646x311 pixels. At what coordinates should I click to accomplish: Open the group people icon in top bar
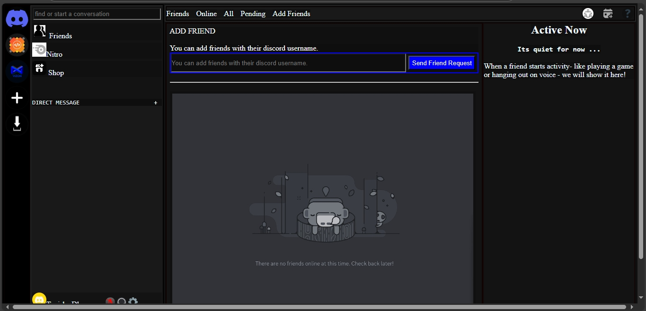588,14
